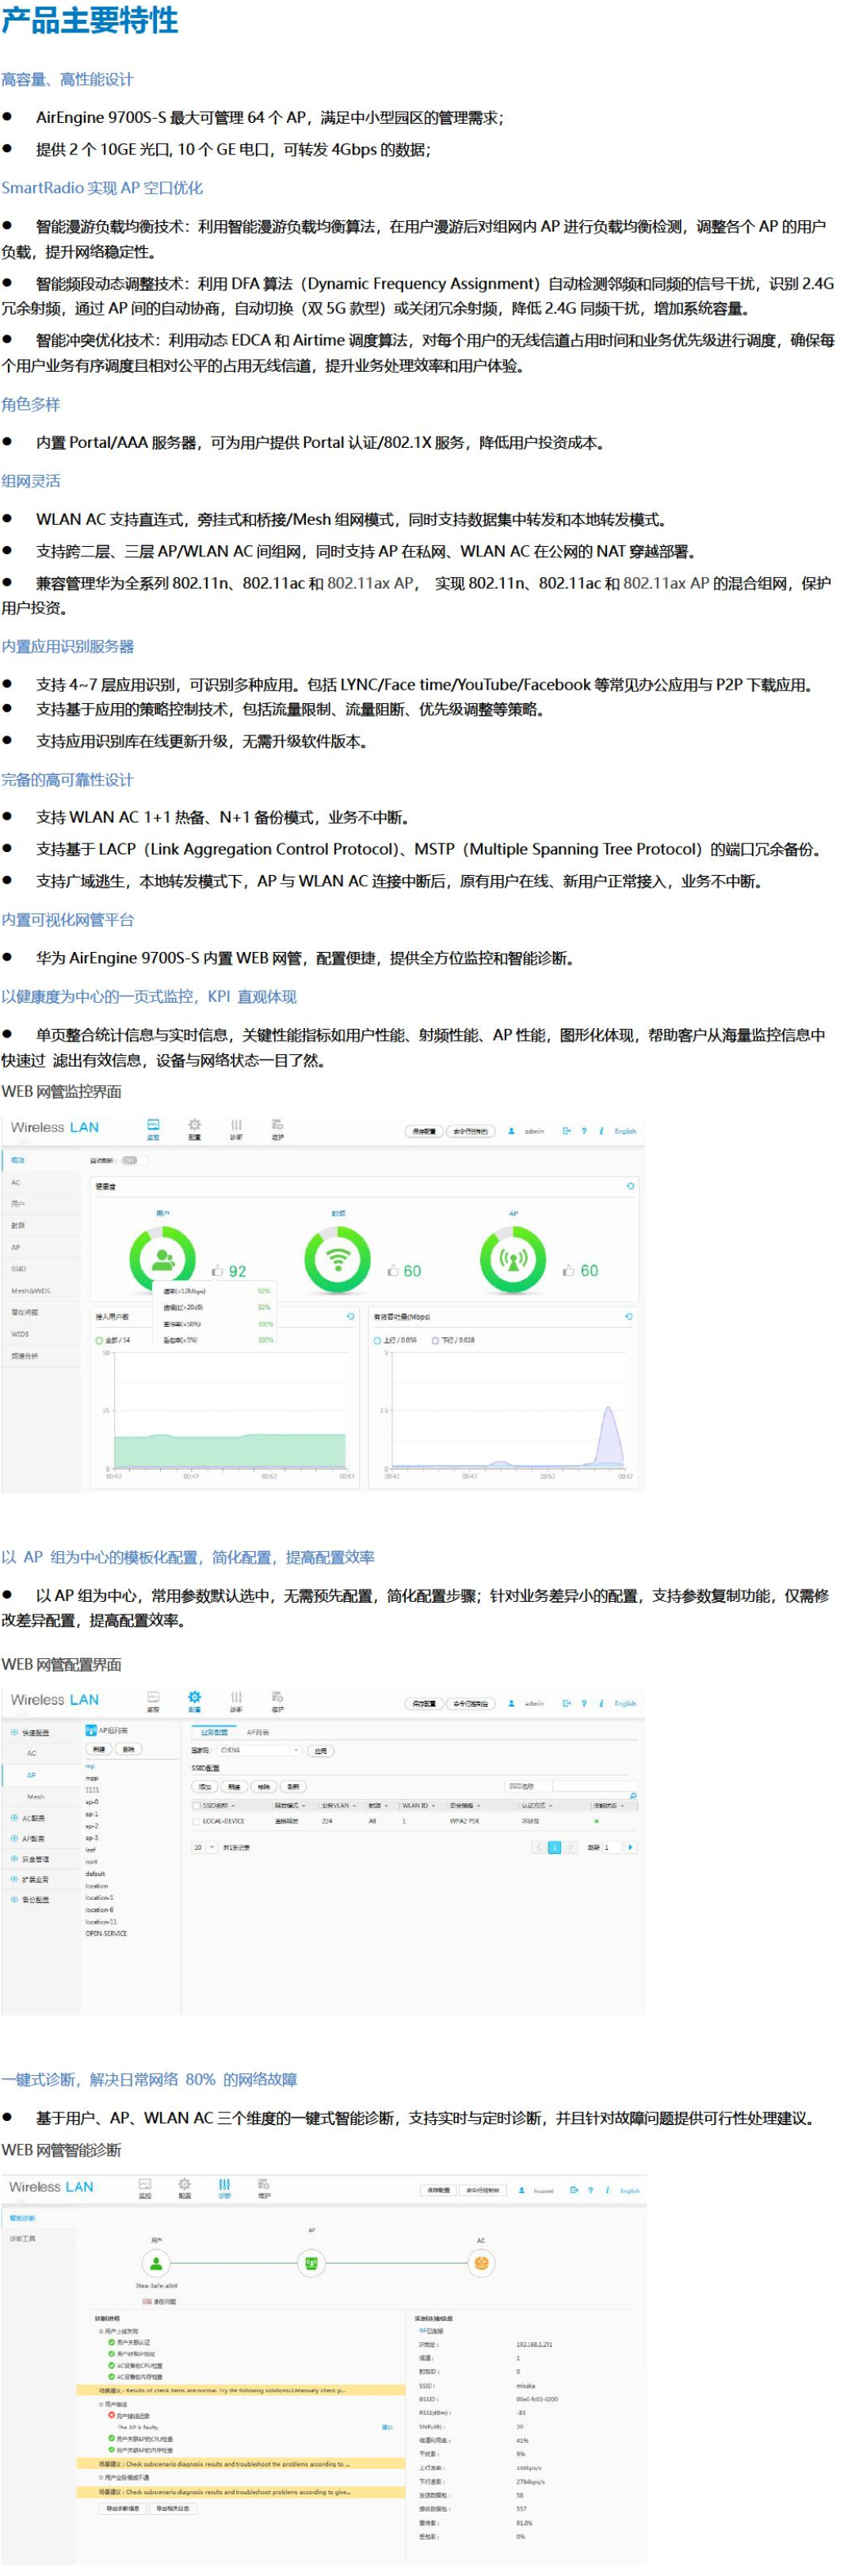The image size is (855, 2576).
Task: Expand the AC配置 item in the left sidebar
Action: coord(33,1818)
